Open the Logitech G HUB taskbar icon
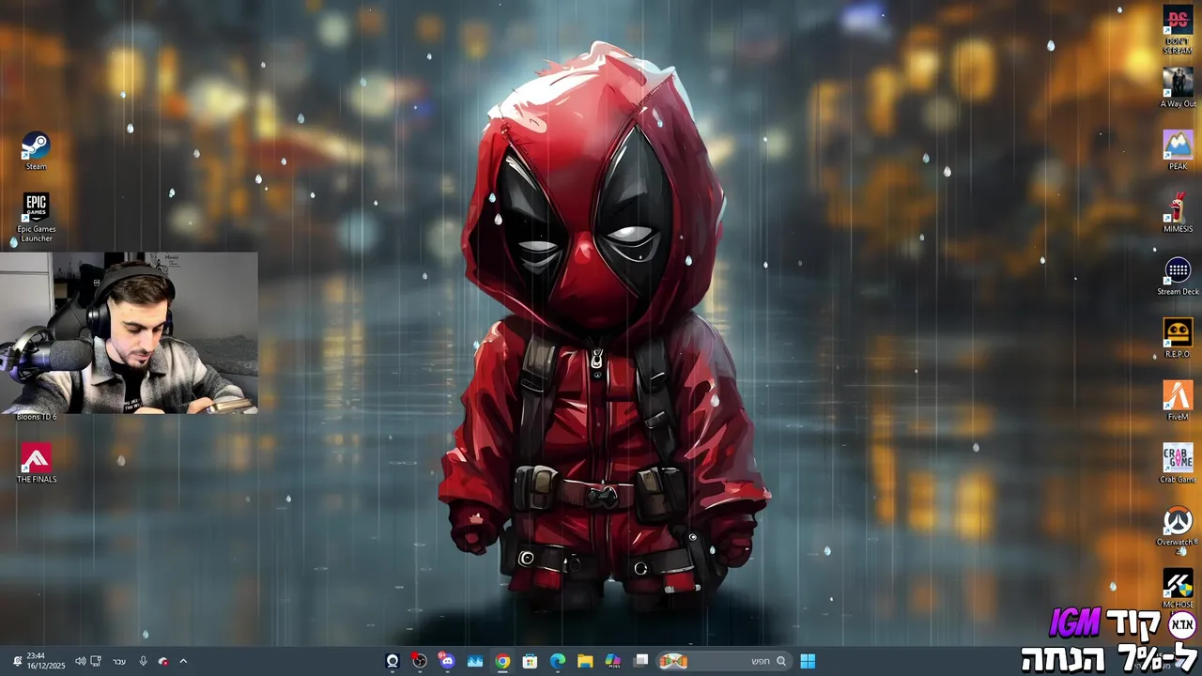The width and height of the screenshot is (1202, 676). [x=393, y=661]
